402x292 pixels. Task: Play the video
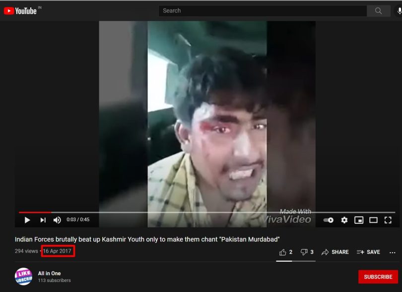point(27,220)
